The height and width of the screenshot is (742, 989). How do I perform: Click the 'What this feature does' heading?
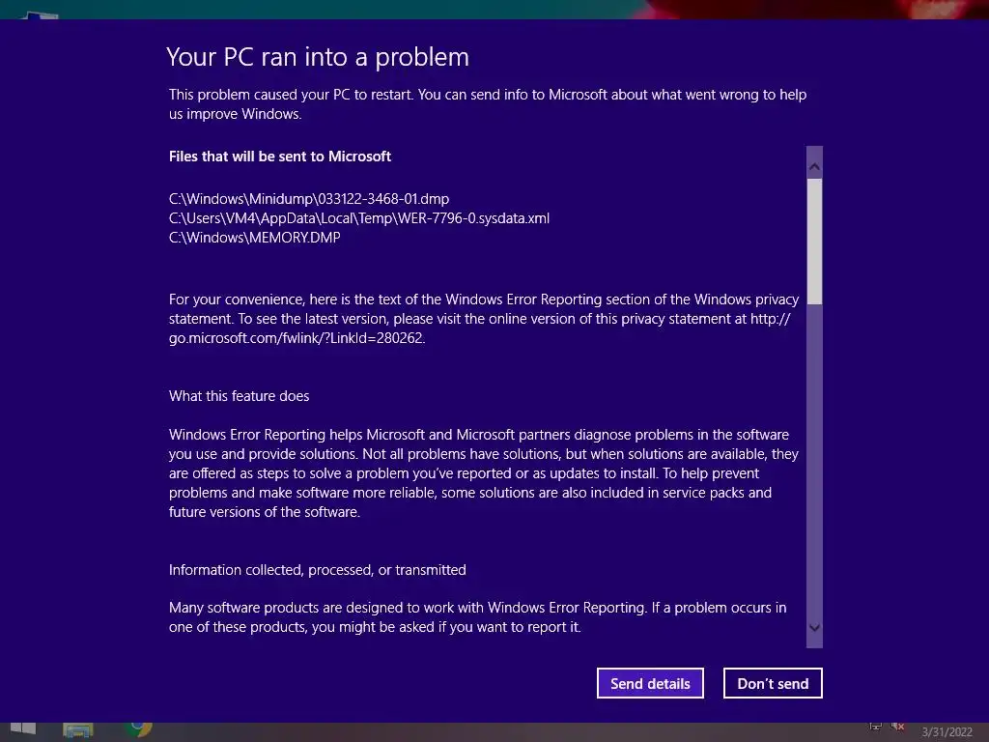[240, 396]
